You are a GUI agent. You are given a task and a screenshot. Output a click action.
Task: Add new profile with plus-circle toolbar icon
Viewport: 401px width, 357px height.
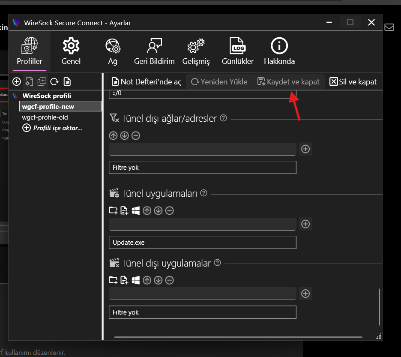[x=17, y=81]
